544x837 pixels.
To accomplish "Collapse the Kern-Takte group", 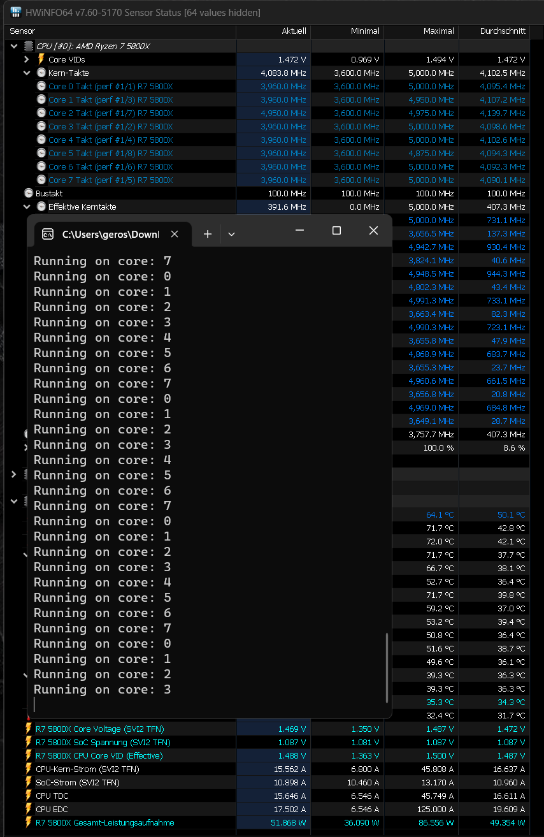I will point(26,73).
